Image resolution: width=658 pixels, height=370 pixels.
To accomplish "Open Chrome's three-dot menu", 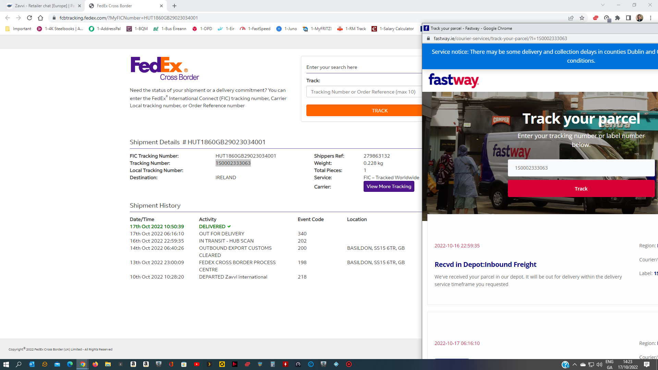I will pos(650,18).
